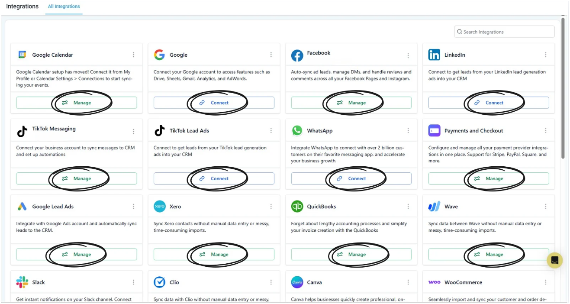Open Google Lead Ads three-dot menu
Image resolution: width=570 pixels, height=304 pixels.
click(133, 207)
